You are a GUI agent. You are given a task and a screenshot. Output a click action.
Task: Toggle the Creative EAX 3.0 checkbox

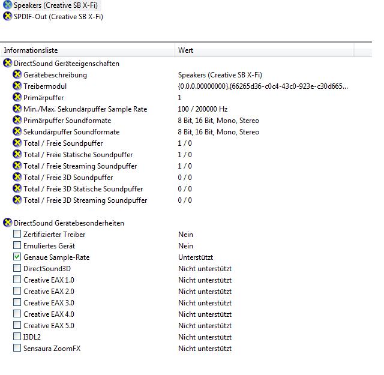point(17,302)
